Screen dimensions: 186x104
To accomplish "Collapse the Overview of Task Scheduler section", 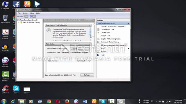I will 90,25.
